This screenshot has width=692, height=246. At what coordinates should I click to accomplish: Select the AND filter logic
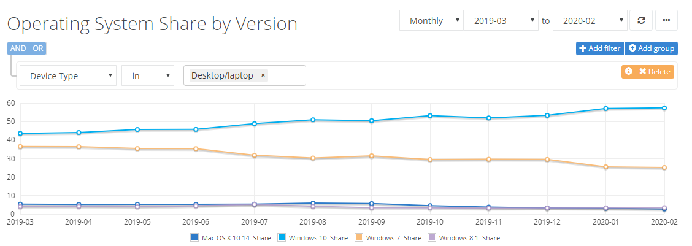pos(18,48)
